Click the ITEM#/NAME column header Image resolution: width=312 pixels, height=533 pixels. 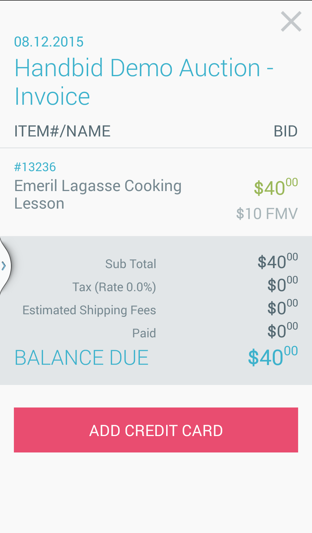62,131
